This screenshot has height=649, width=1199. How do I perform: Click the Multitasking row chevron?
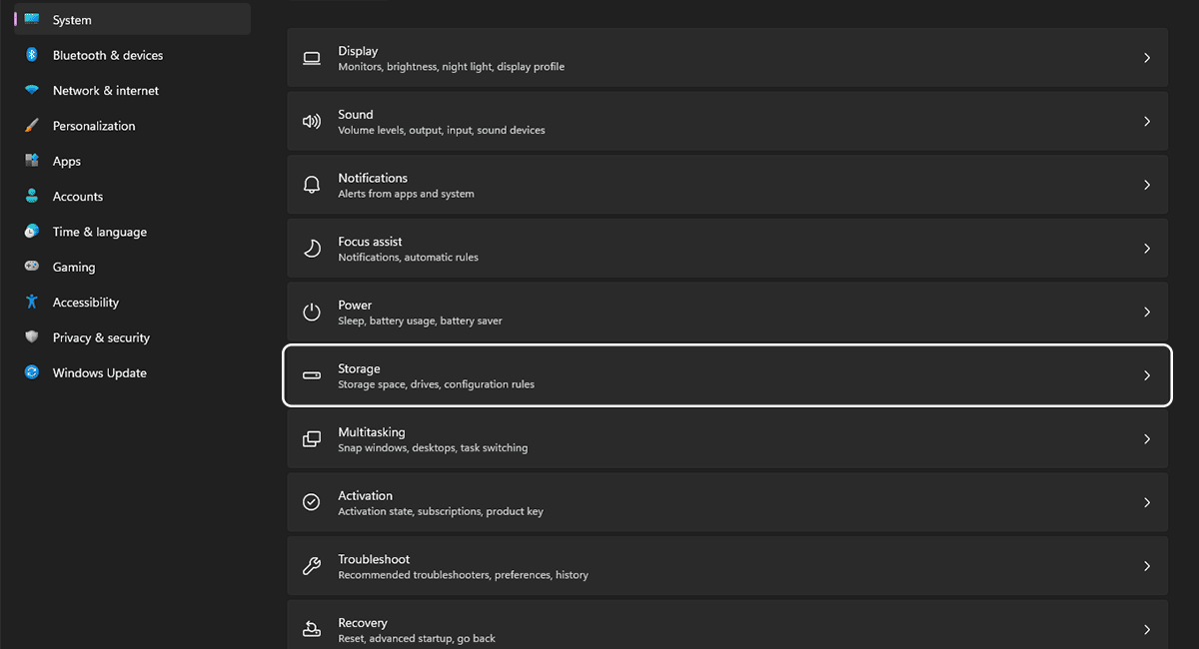[x=1146, y=439]
